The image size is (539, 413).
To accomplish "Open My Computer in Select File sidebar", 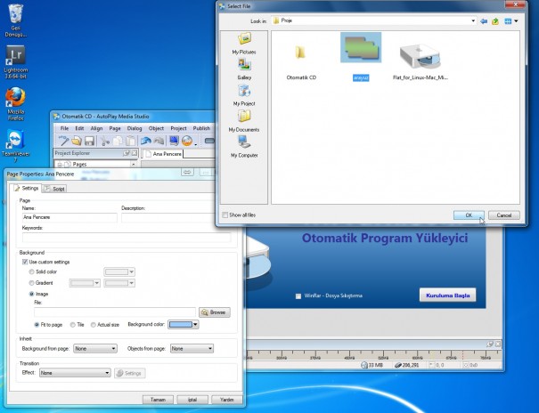I will pyautogui.click(x=244, y=147).
